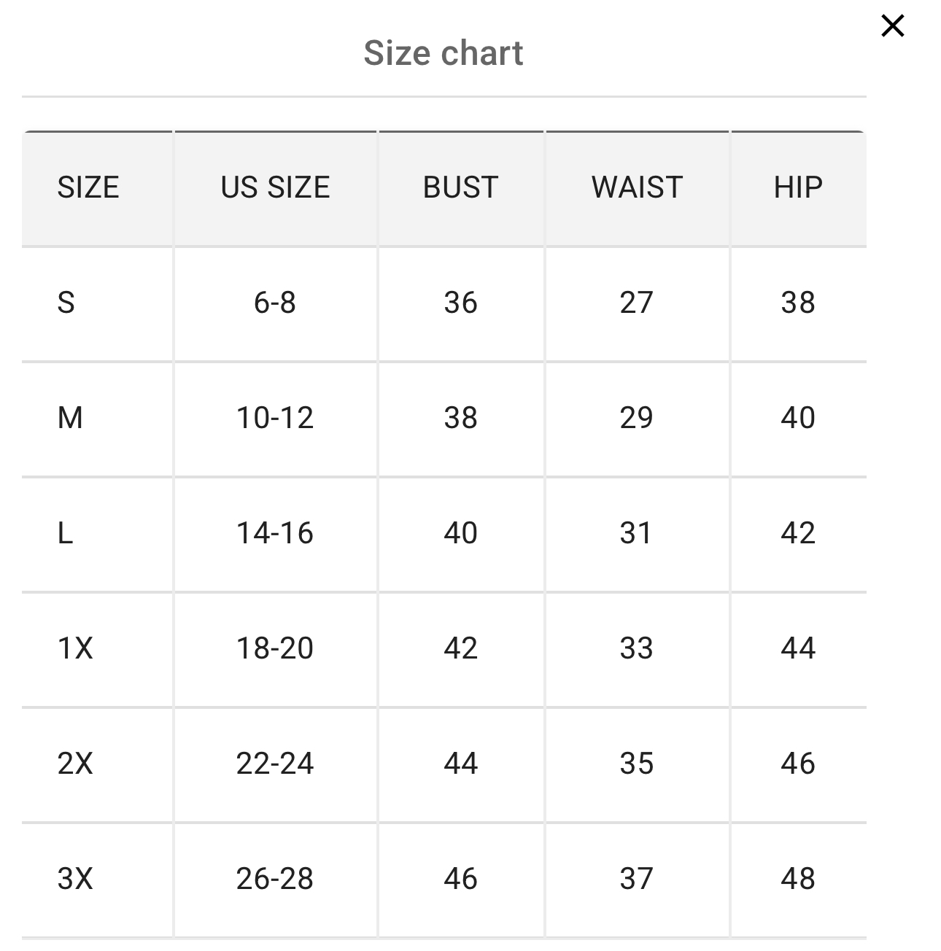
Task: Click the SIZE column header
Action: click(88, 187)
